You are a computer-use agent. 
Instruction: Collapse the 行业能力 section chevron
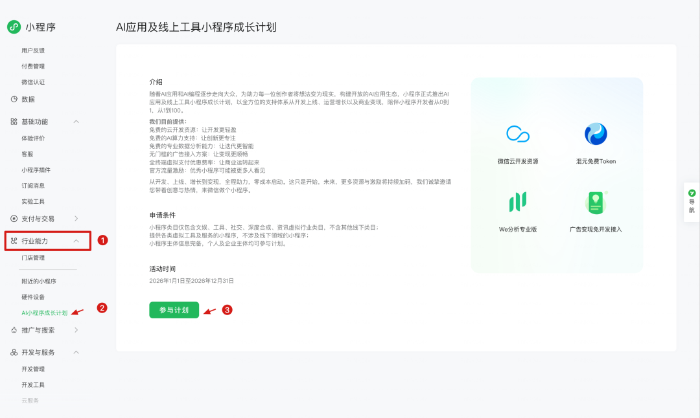tap(76, 241)
